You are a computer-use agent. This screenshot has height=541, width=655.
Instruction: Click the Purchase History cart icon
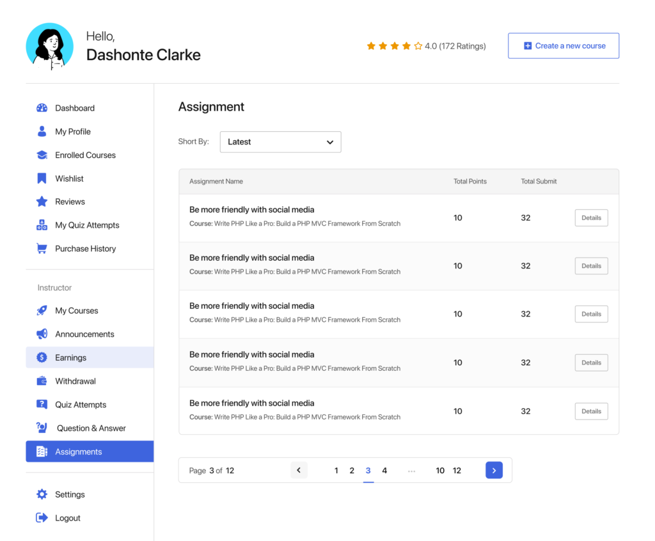point(42,249)
